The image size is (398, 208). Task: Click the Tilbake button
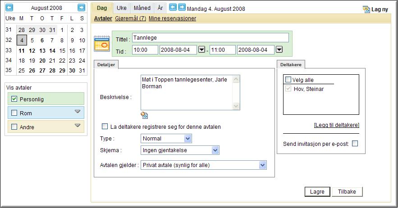[347, 192]
